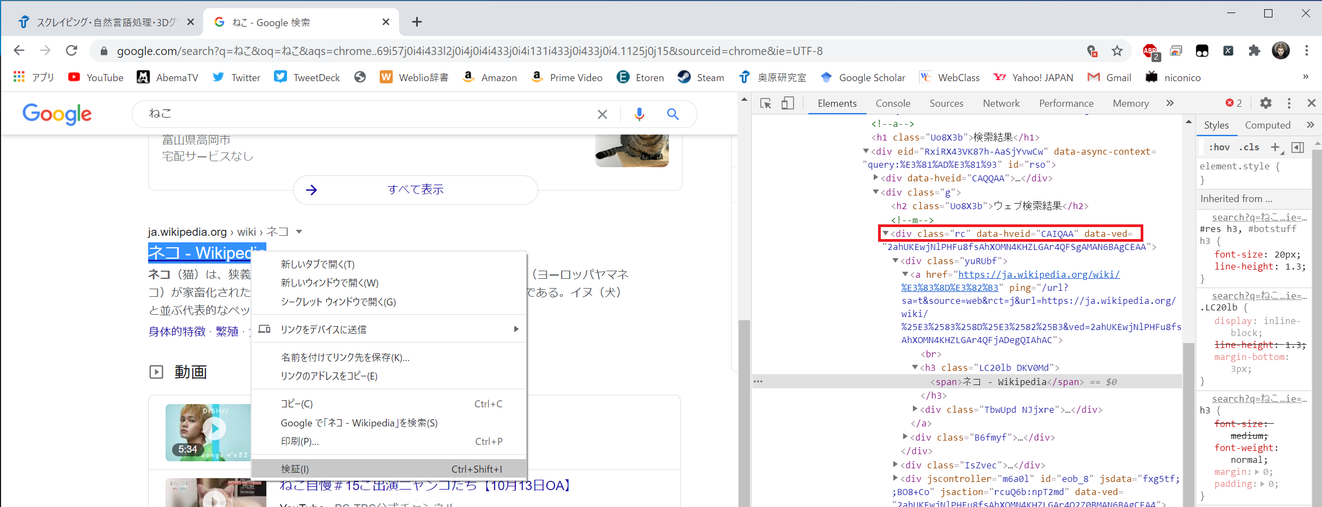
Task: Clear the search box with the X icon
Action: click(602, 114)
